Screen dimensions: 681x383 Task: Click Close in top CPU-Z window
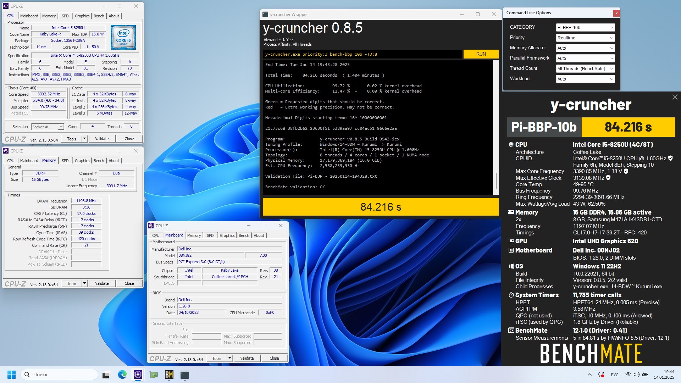click(x=129, y=139)
